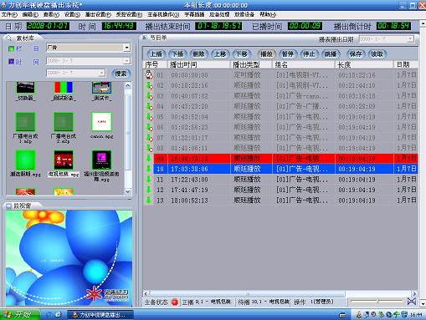Click the red 主备状态 indicator light
426x320 pixels.
(175, 302)
